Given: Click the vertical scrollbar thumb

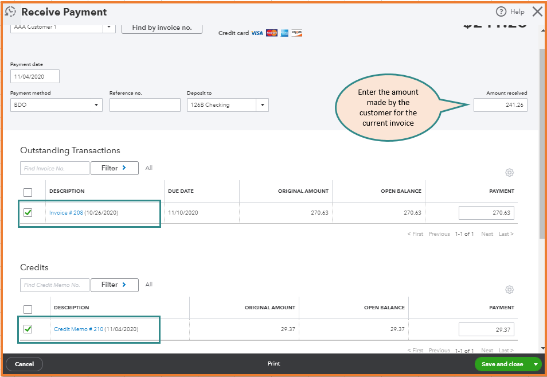Looking at the screenshot, I should [x=542, y=143].
